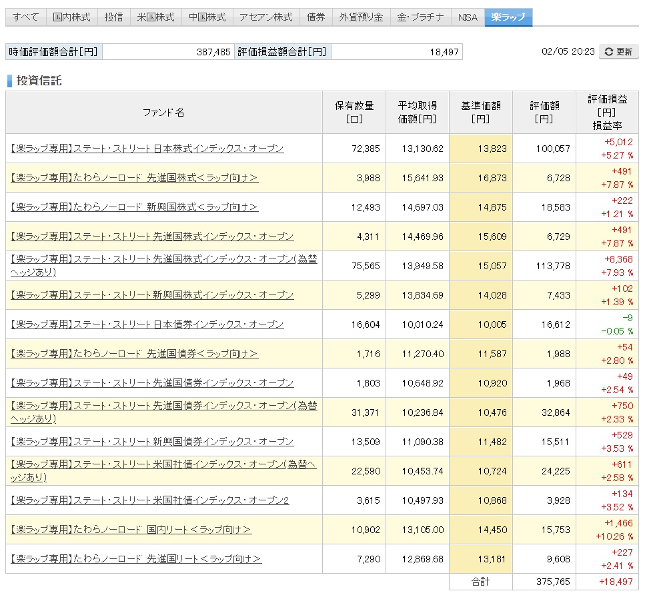Click the 評価損益 損益率 column header
This screenshot has height=595, width=645.
(607, 112)
